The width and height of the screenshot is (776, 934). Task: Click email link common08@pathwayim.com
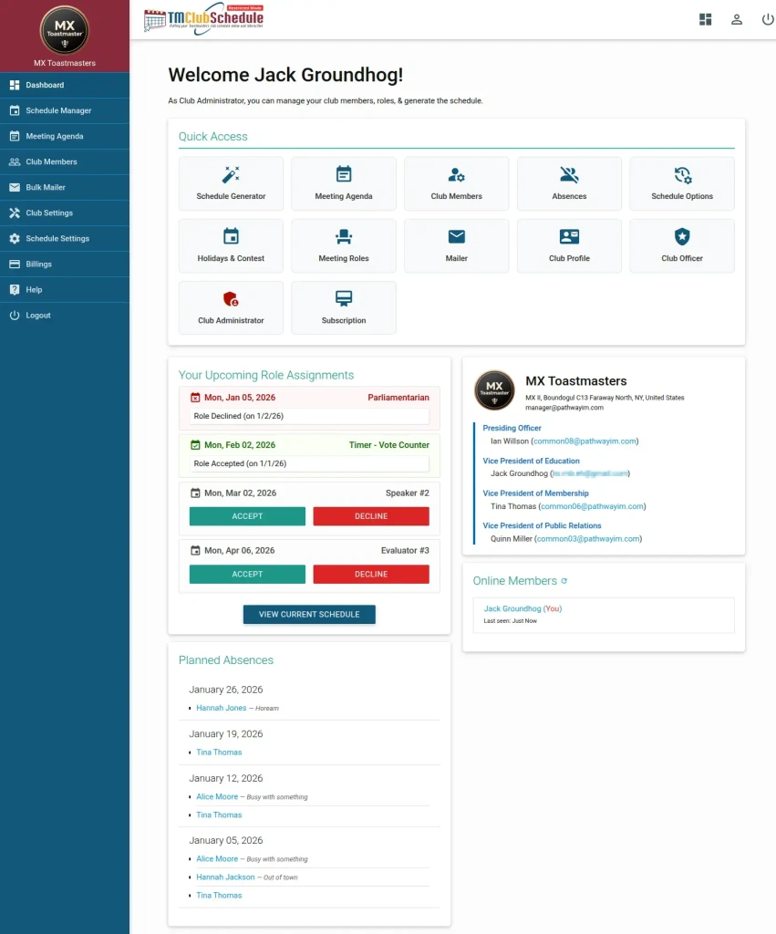[x=585, y=441]
